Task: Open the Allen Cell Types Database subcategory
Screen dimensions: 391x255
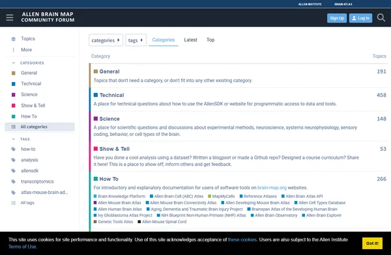Action: coord(320,203)
